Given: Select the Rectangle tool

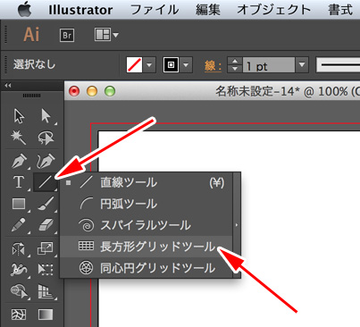Looking at the screenshot, I should pos(19,204).
